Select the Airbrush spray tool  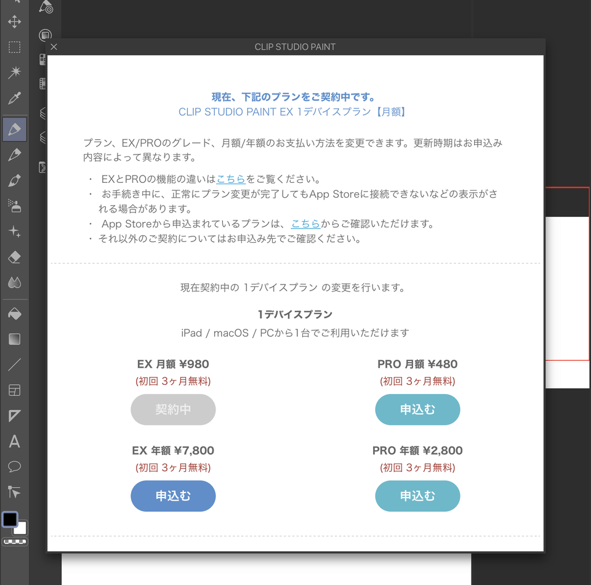click(x=14, y=206)
